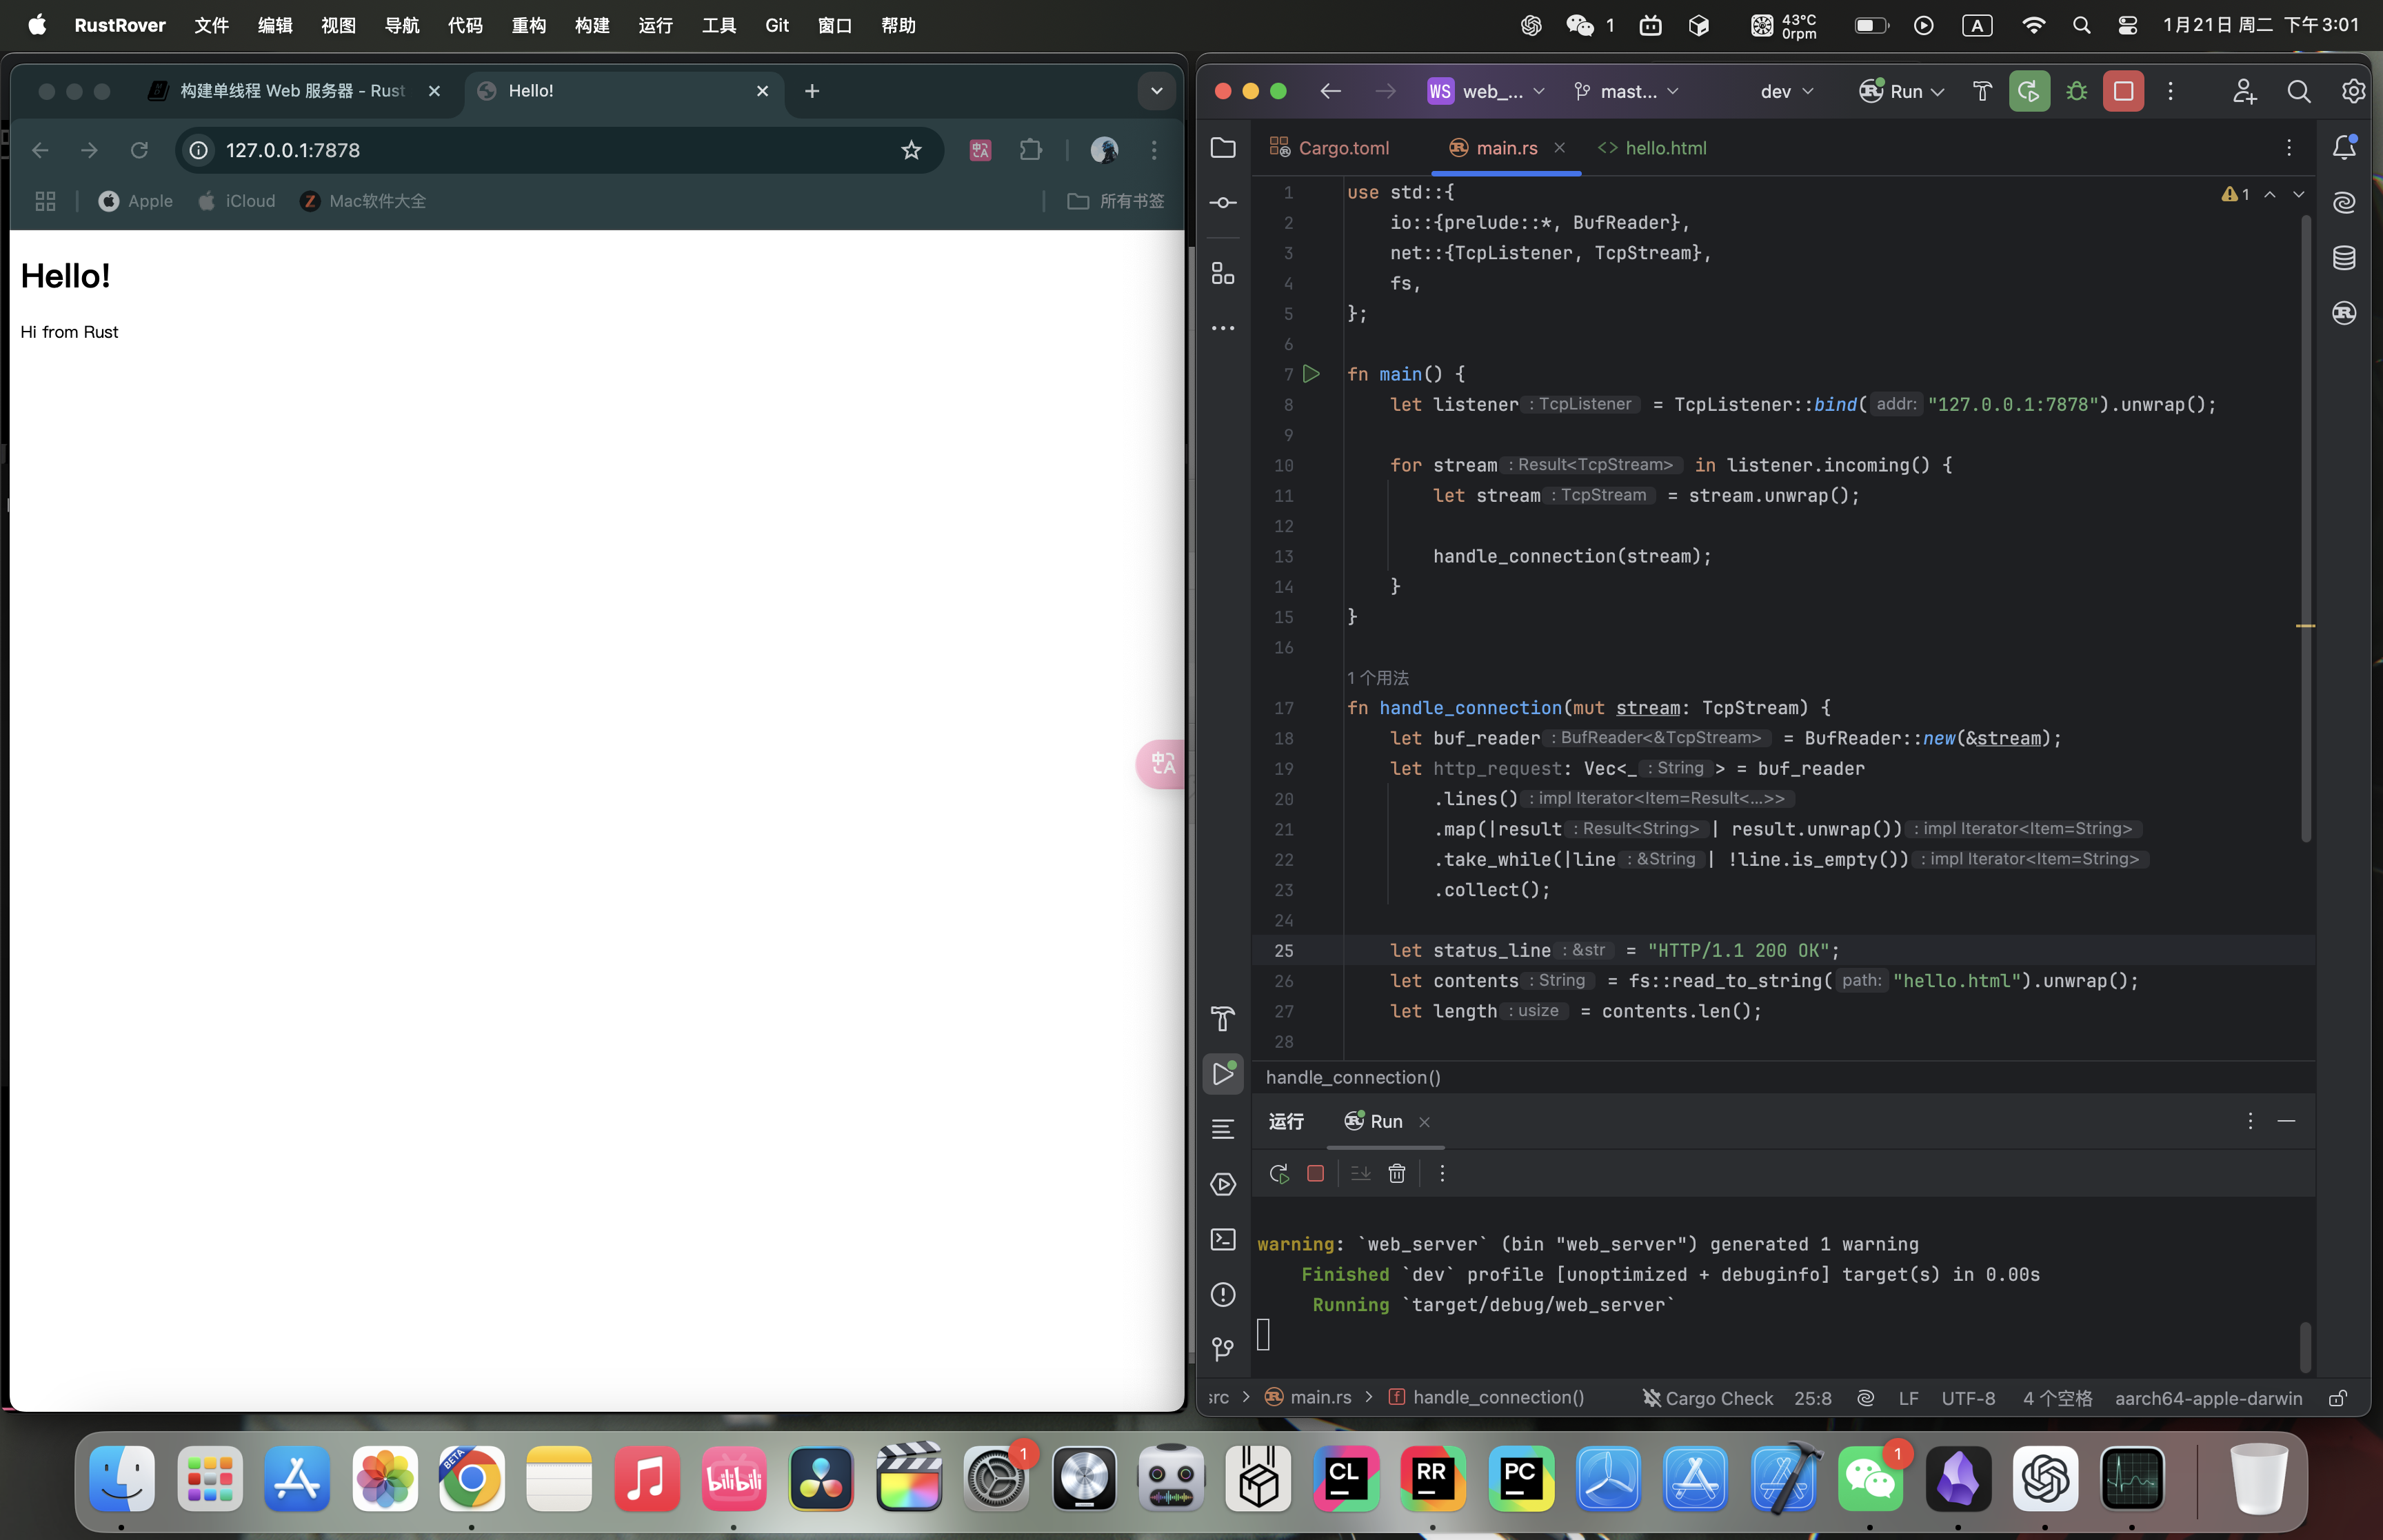Open the iCloud bookmark

(x=236, y=201)
